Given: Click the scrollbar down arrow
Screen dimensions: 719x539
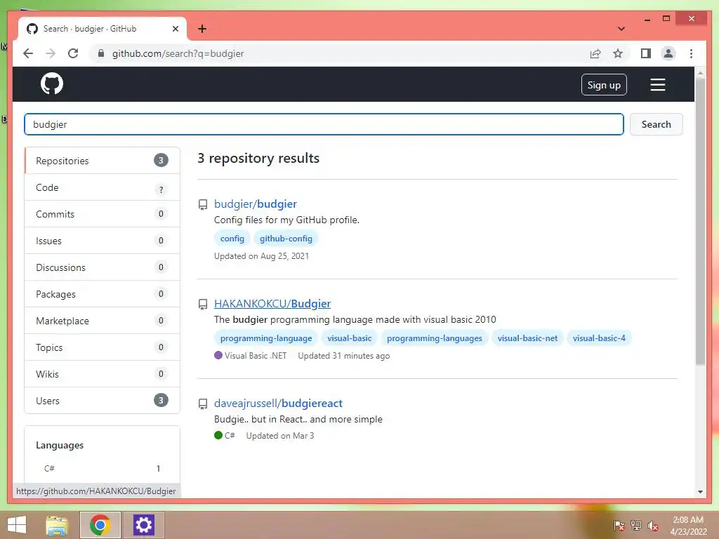Looking at the screenshot, I should click(700, 492).
